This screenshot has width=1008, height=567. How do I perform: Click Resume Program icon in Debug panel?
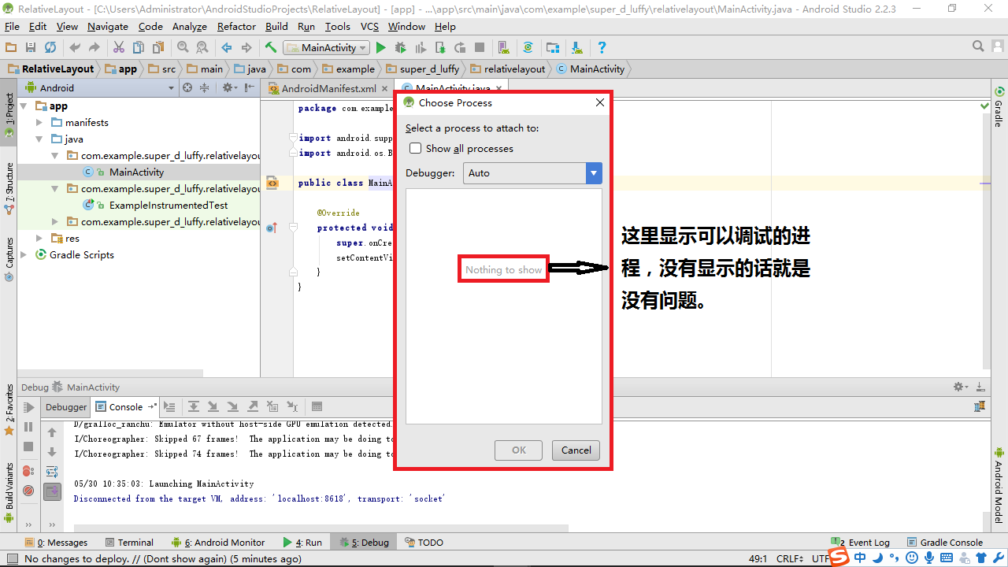click(28, 407)
